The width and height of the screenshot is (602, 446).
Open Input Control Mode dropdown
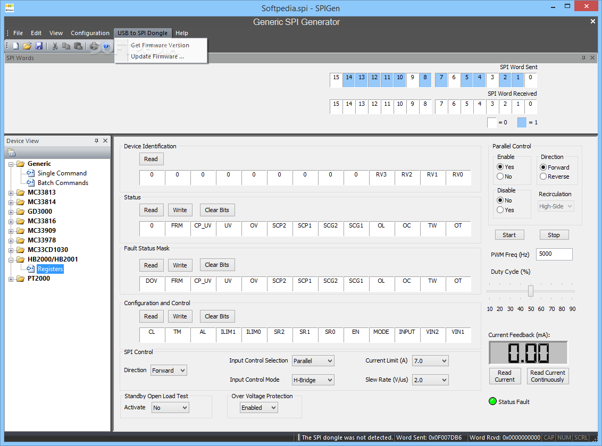[313, 380]
